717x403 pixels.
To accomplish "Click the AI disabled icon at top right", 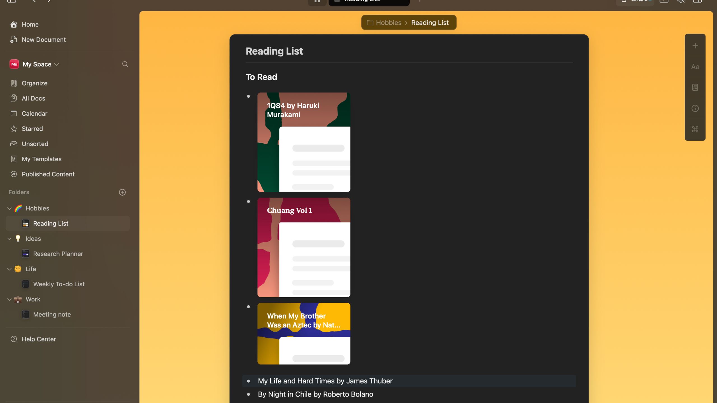I will click(x=681, y=1).
